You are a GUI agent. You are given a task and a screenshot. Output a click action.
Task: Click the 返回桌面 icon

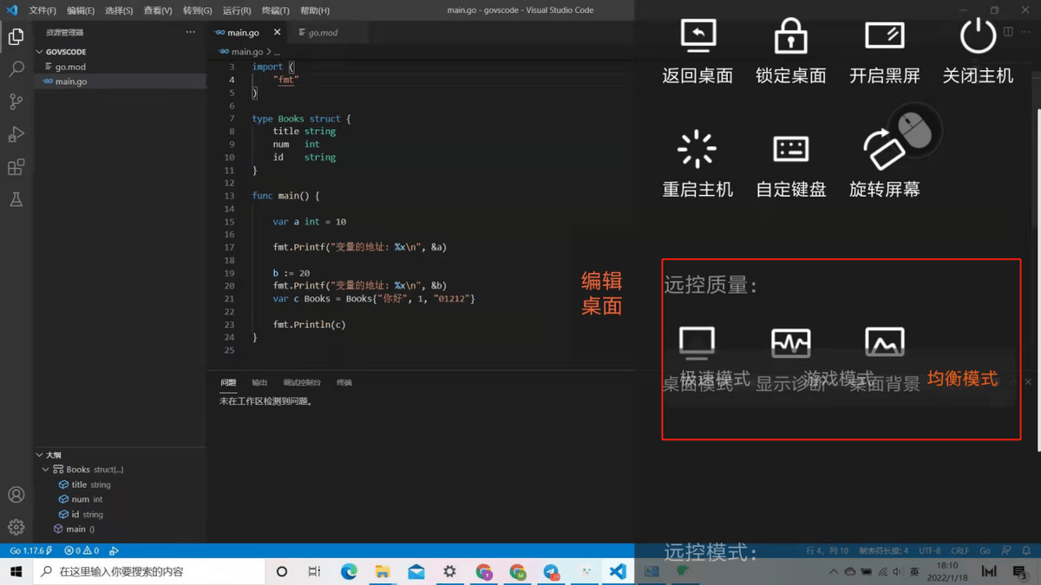coord(697,37)
